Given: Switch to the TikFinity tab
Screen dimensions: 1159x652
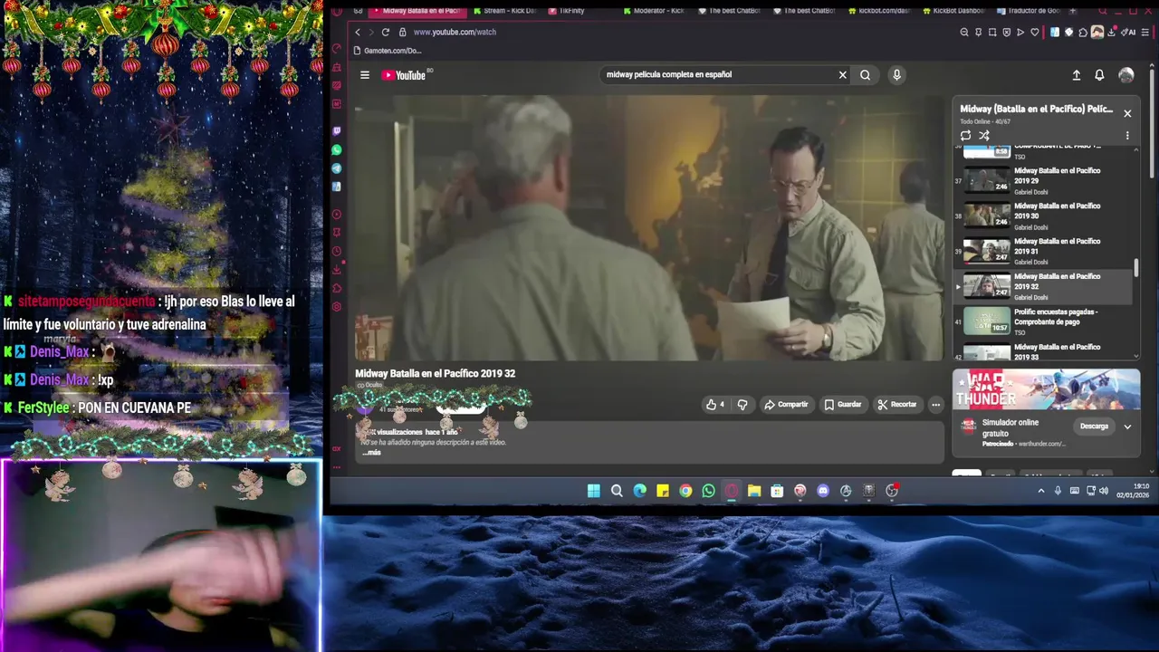Looking at the screenshot, I should (567, 11).
